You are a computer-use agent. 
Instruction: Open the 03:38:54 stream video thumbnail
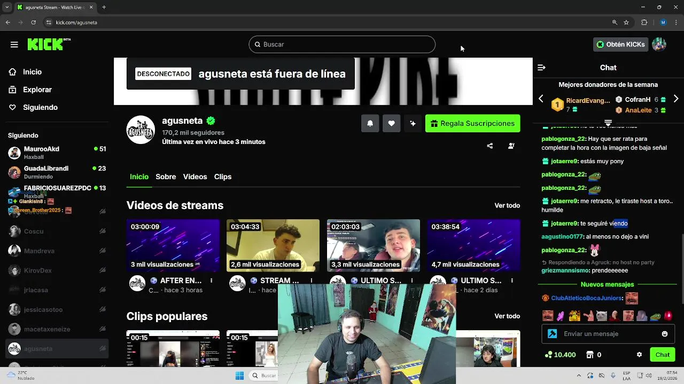click(473, 245)
